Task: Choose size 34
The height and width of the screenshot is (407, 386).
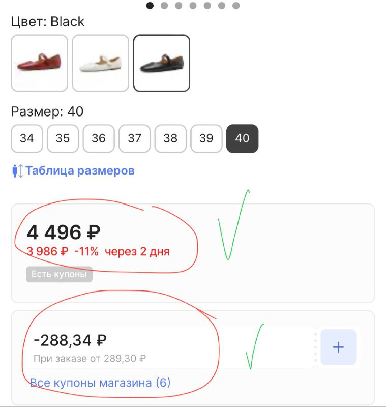Action: (x=27, y=138)
